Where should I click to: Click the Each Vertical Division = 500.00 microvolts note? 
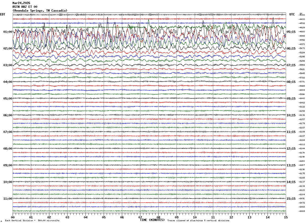(x=32, y=221)
